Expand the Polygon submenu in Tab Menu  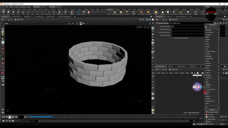[x=212, y=75]
